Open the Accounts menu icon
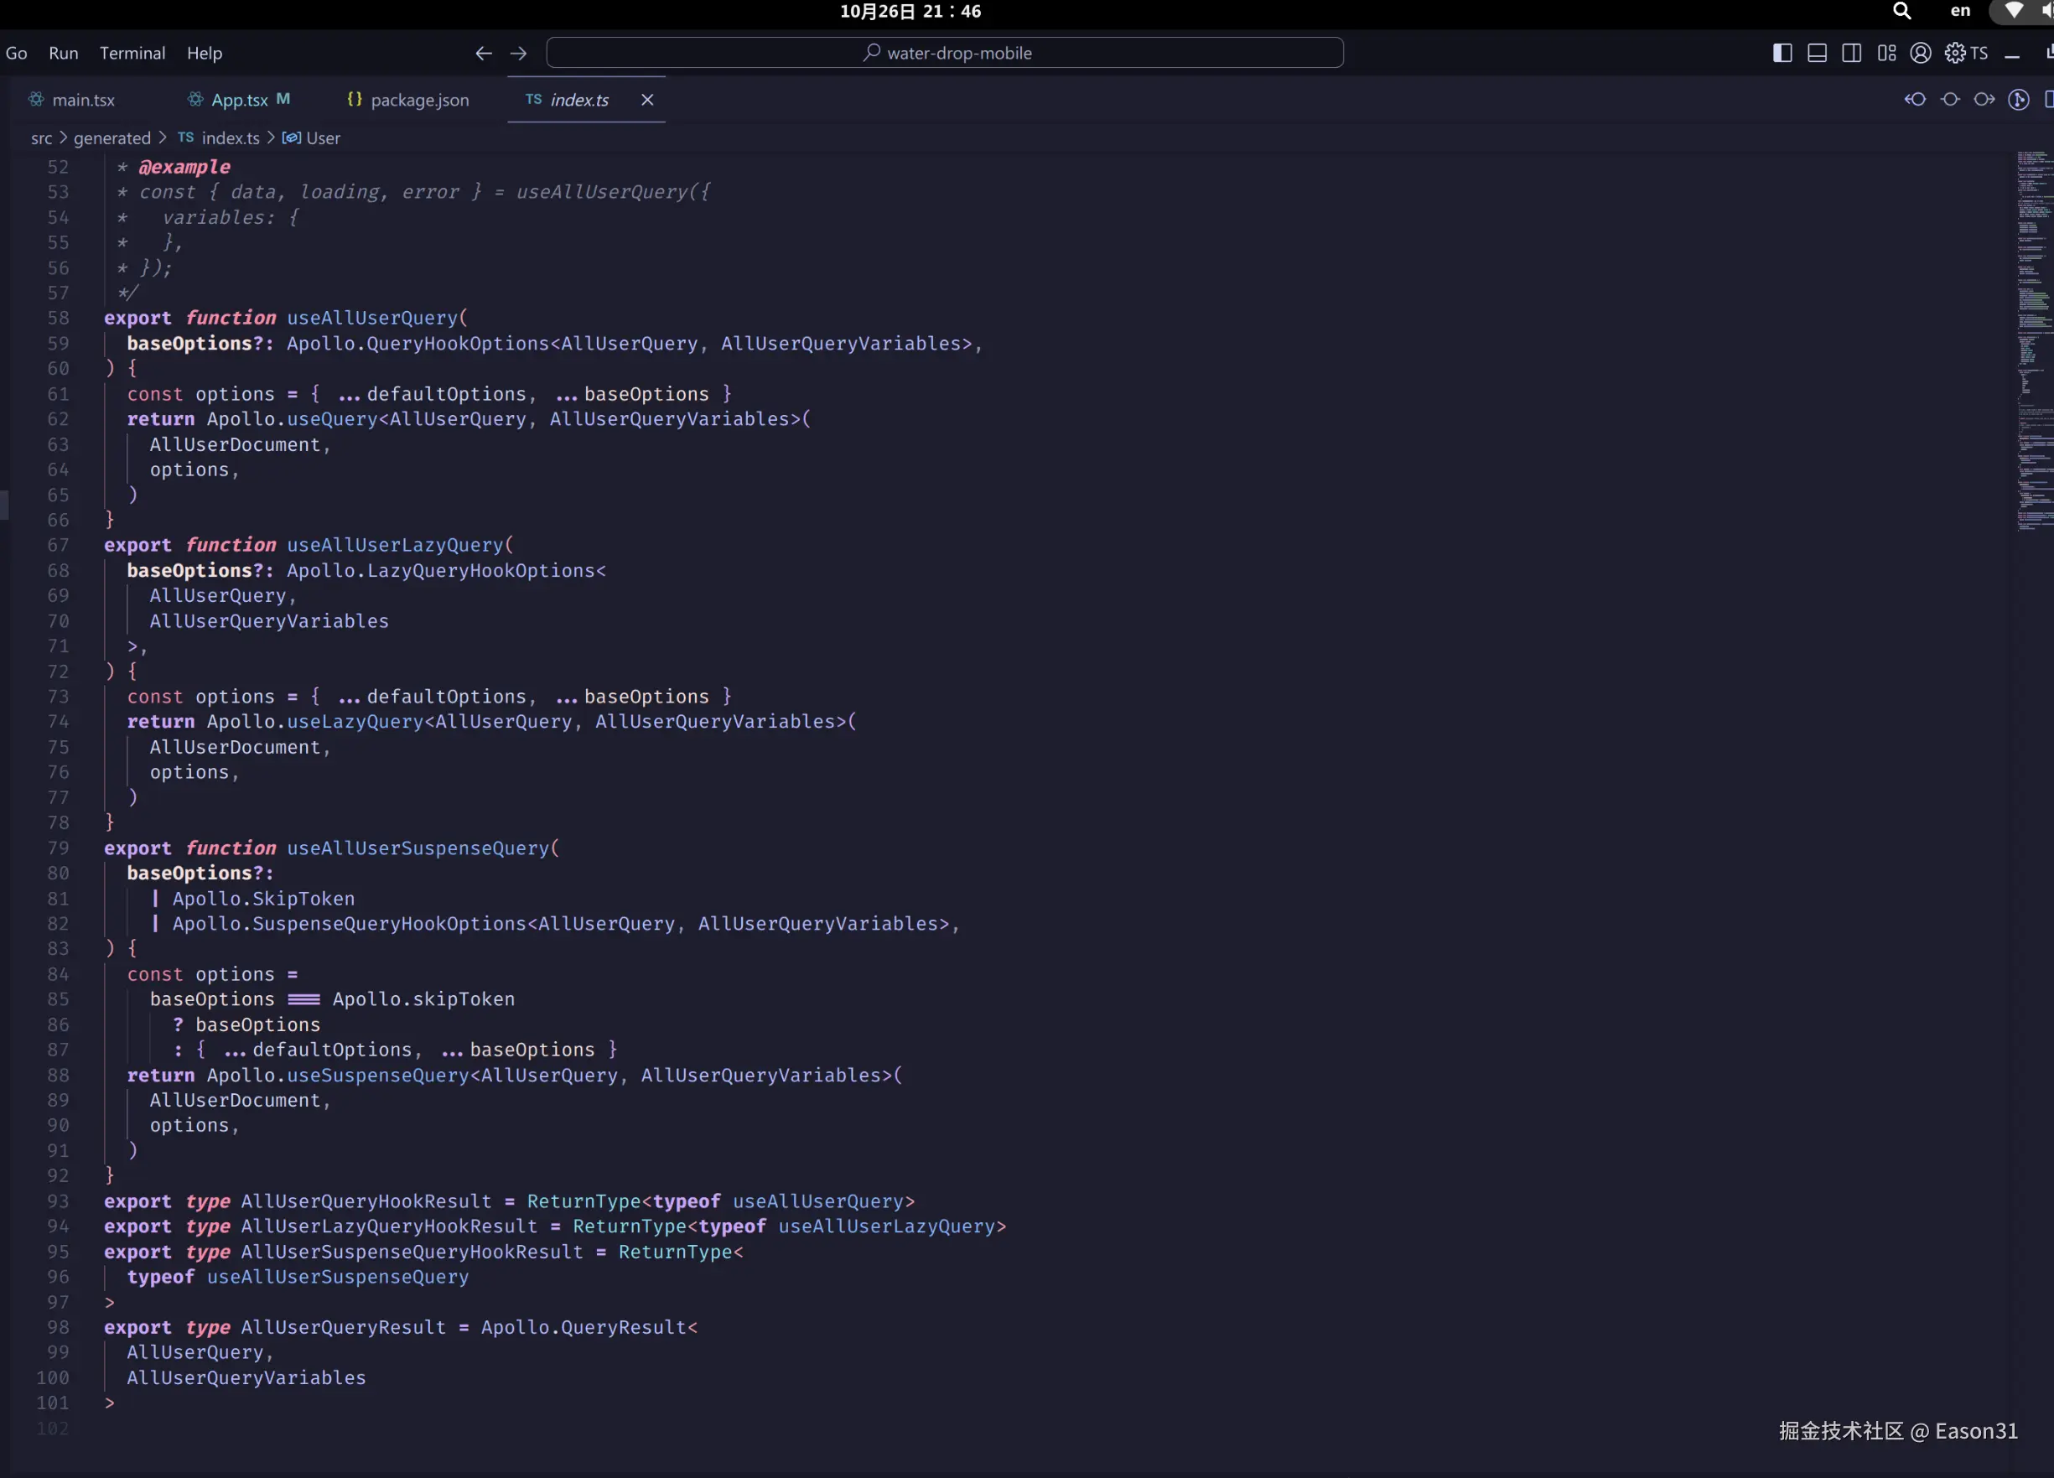 pyautogui.click(x=1920, y=53)
